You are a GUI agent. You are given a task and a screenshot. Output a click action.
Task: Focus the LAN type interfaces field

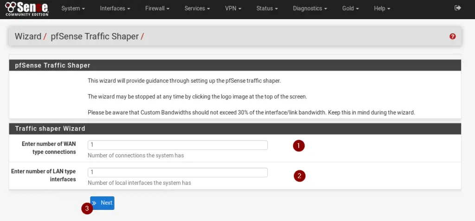[x=178, y=173]
